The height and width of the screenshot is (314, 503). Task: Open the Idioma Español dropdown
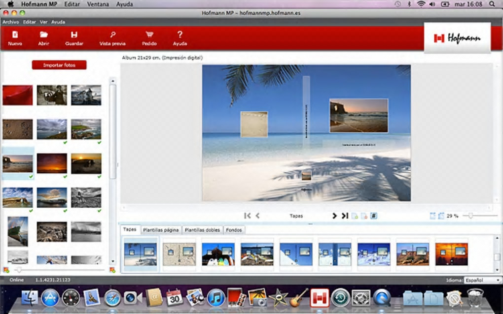pyautogui.click(x=482, y=280)
